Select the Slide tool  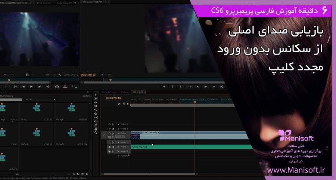96,121
